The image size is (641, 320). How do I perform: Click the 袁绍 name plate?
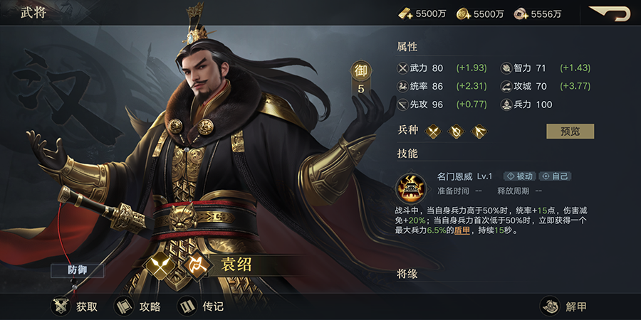coord(236,265)
